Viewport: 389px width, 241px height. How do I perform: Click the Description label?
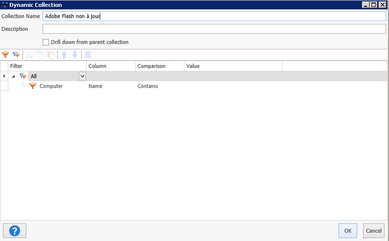15,29
